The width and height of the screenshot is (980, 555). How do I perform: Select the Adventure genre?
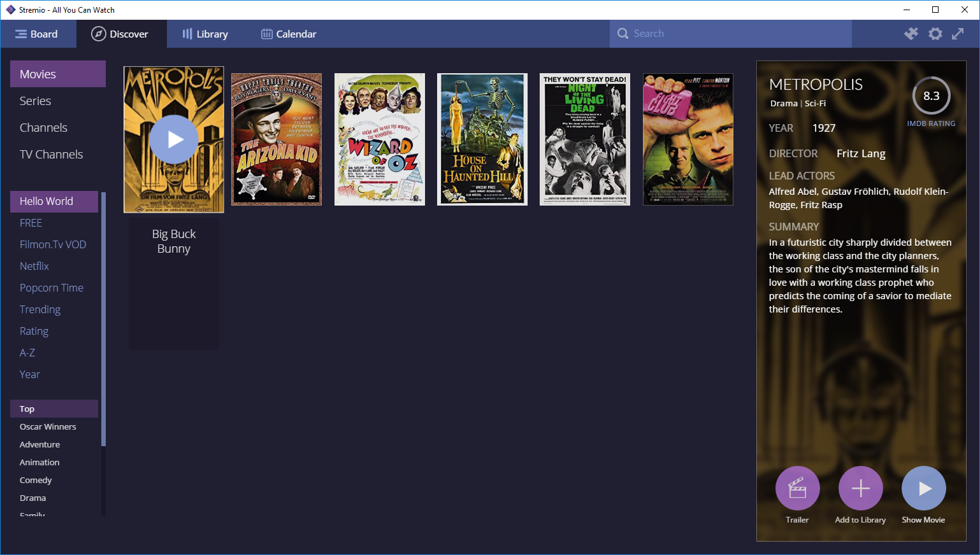(x=54, y=444)
